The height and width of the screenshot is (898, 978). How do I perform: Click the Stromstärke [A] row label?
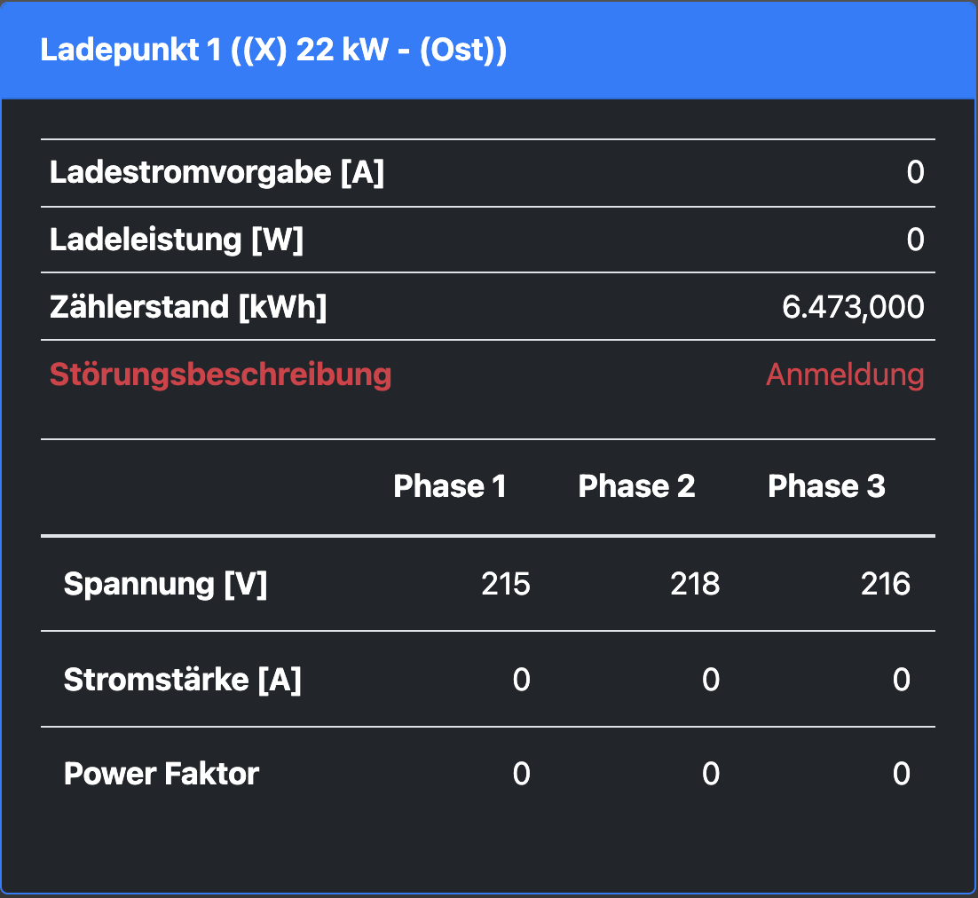click(182, 680)
